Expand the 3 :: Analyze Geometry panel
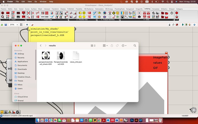Image resolution: width=198 pixels, height=124 pixels. pos(108,20)
